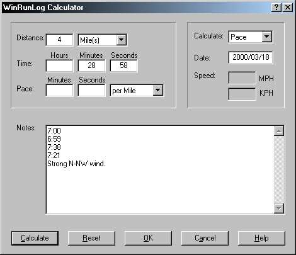Screen dimensions: 296x255
Task: Click the Time Hours input field
Action: pyautogui.click(x=59, y=65)
